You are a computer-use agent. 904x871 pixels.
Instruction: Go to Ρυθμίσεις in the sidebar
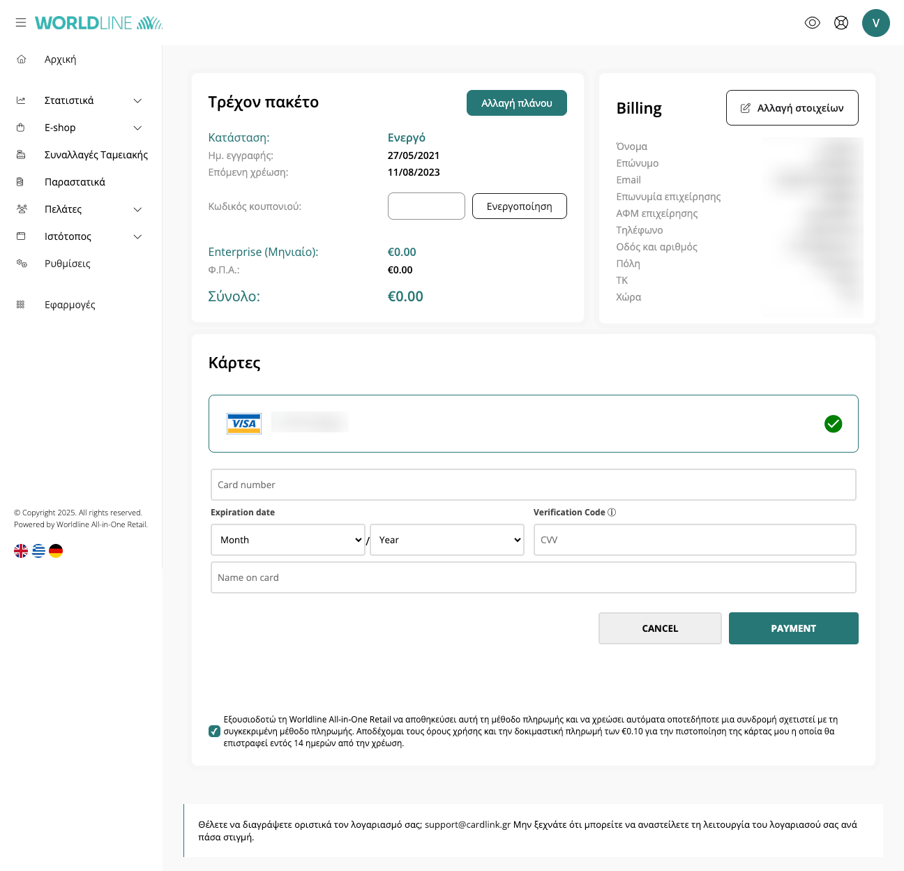(68, 264)
